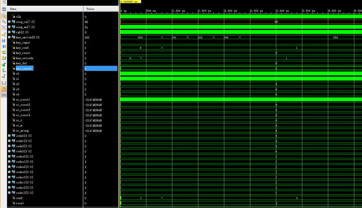Viewport: 362px width, 208px height.
Task: Expand the sseg_ca[7:0] bus
Action: (9, 22)
